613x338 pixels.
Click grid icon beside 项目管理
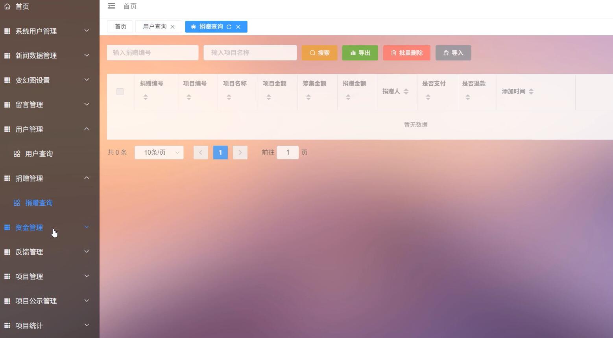[x=7, y=276]
